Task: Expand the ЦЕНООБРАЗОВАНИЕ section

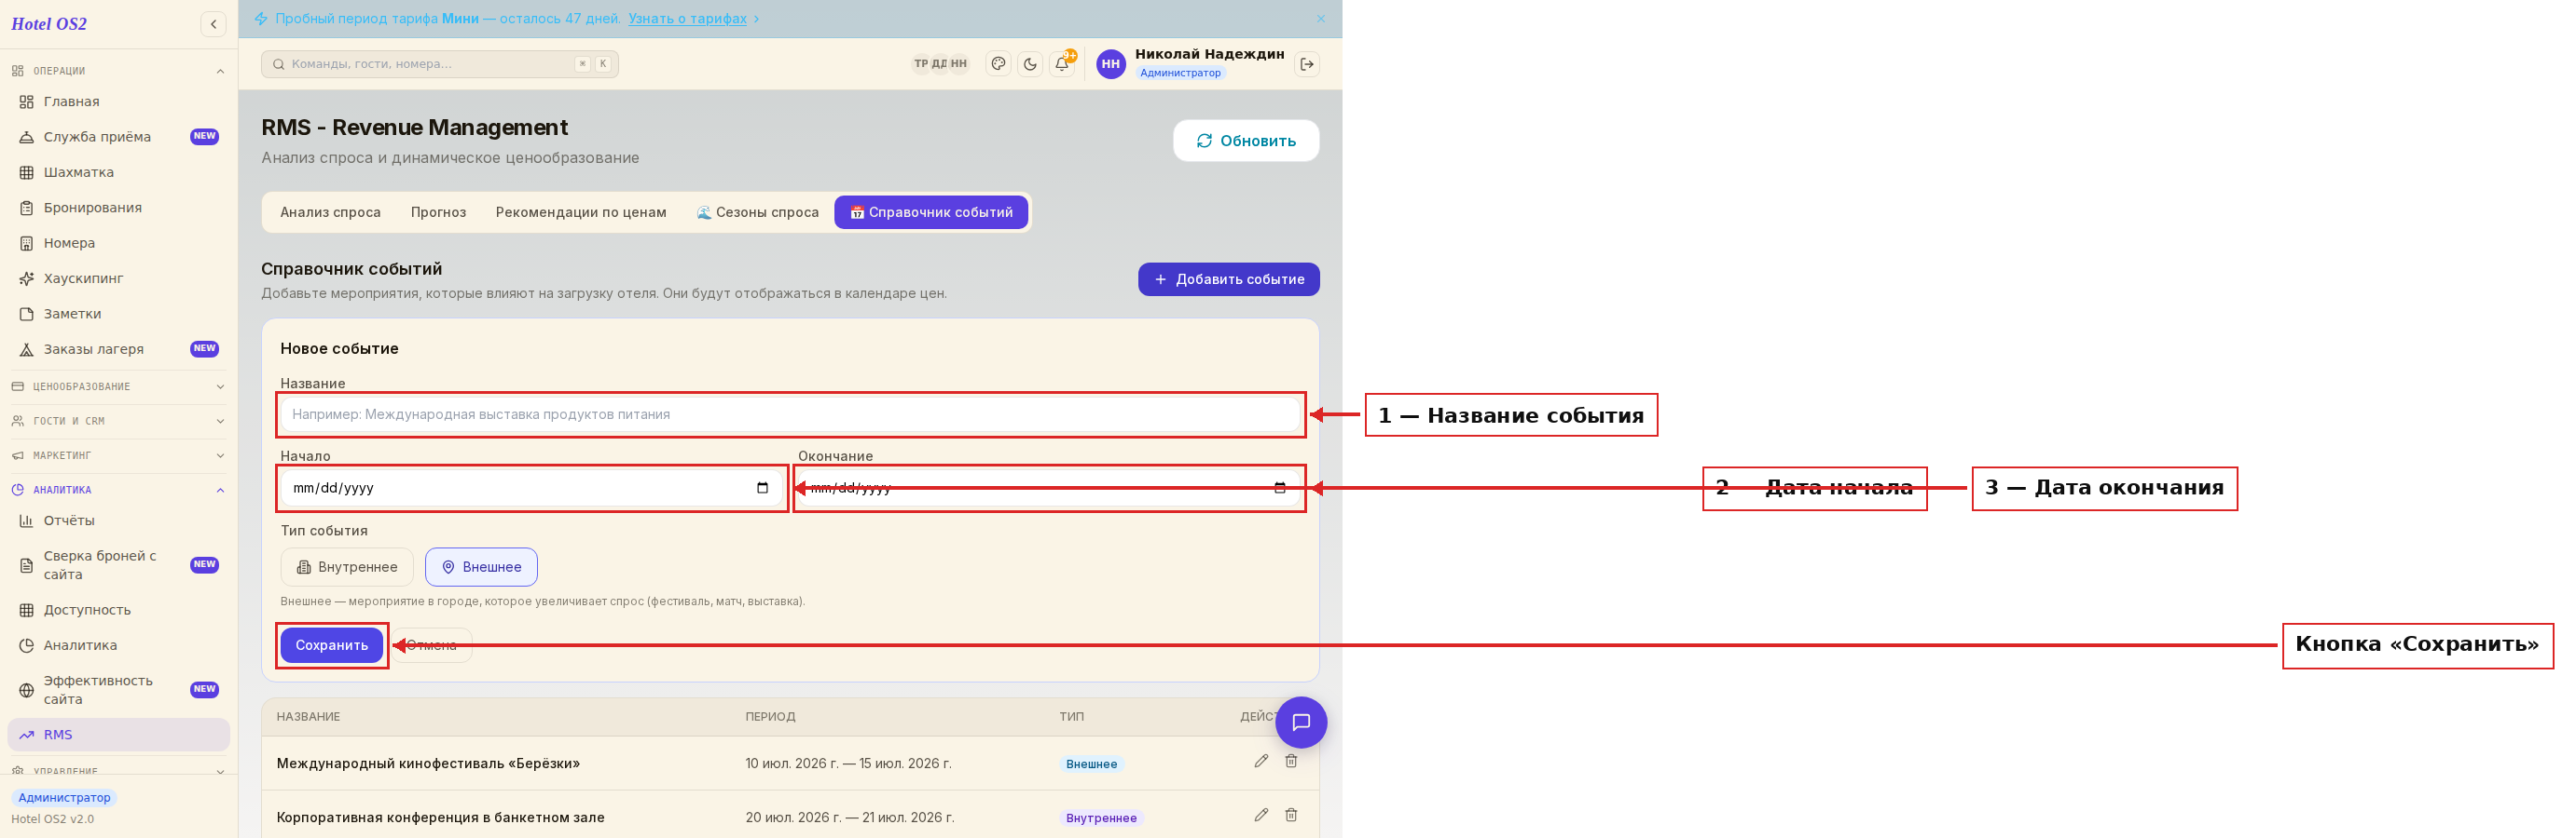Action: tap(119, 386)
